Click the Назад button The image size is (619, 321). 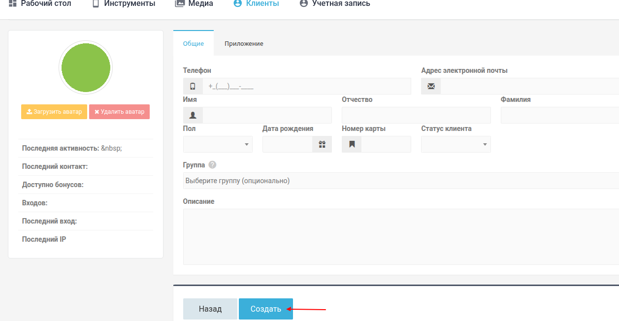(210, 309)
